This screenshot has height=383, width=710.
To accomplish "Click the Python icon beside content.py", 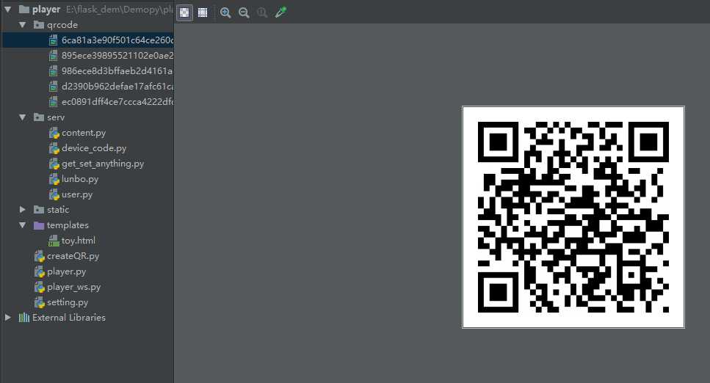I will [x=54, y=133].
